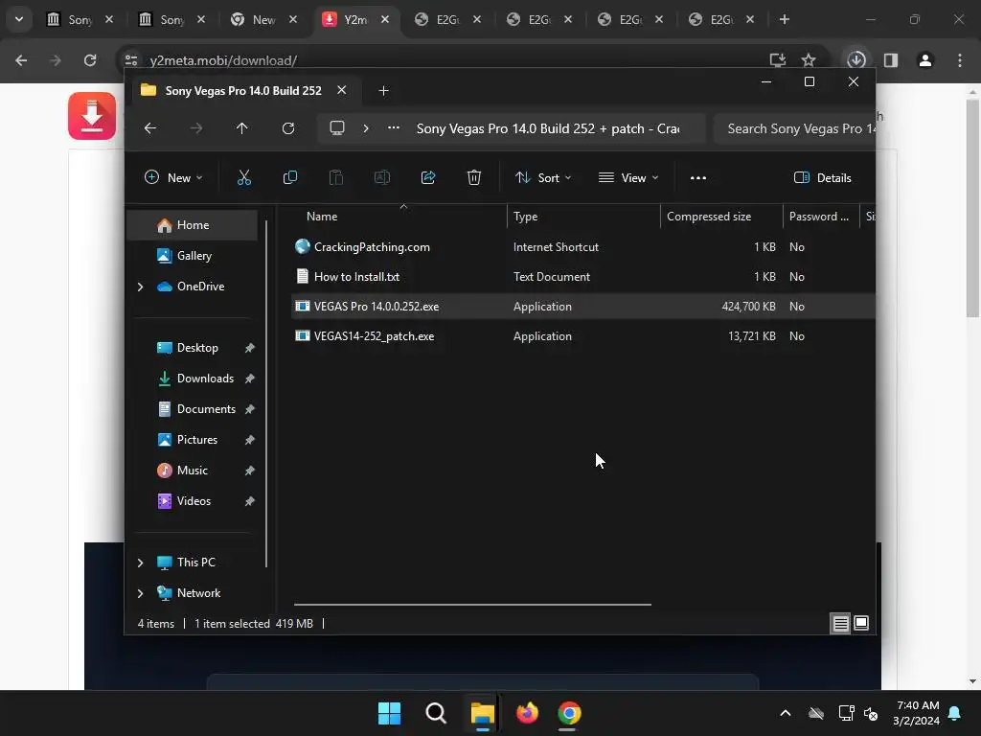Switch to details list view icon in status bar
Image resolution: width=981 pixels, height=736 pixels.
tap(840, 623)
